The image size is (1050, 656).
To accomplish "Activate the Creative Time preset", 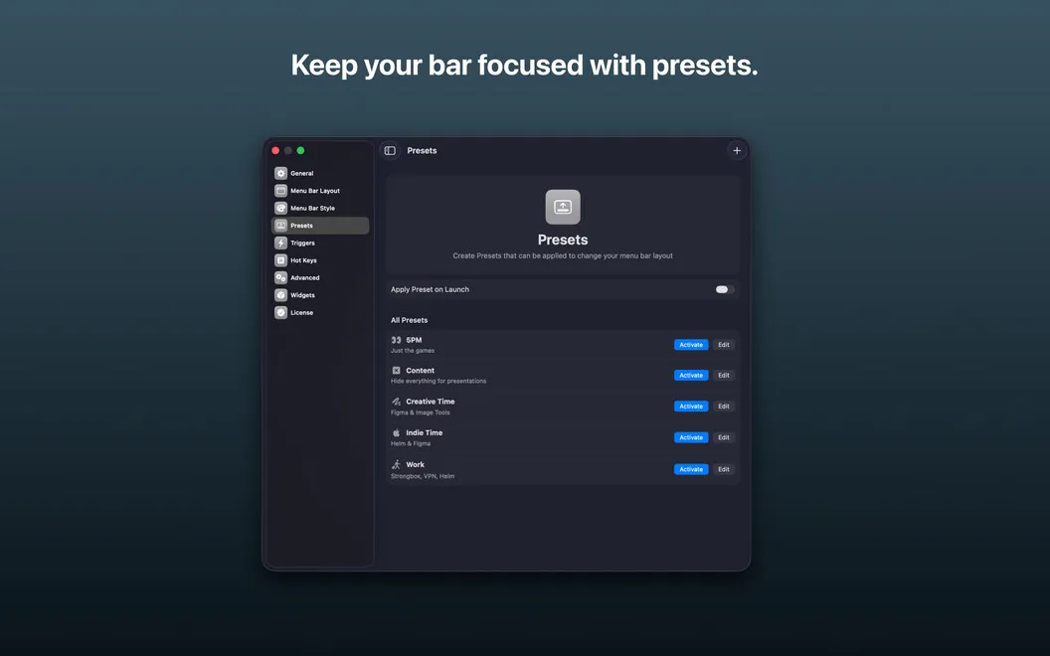I will pyautogui.click(x=691, y=407).
